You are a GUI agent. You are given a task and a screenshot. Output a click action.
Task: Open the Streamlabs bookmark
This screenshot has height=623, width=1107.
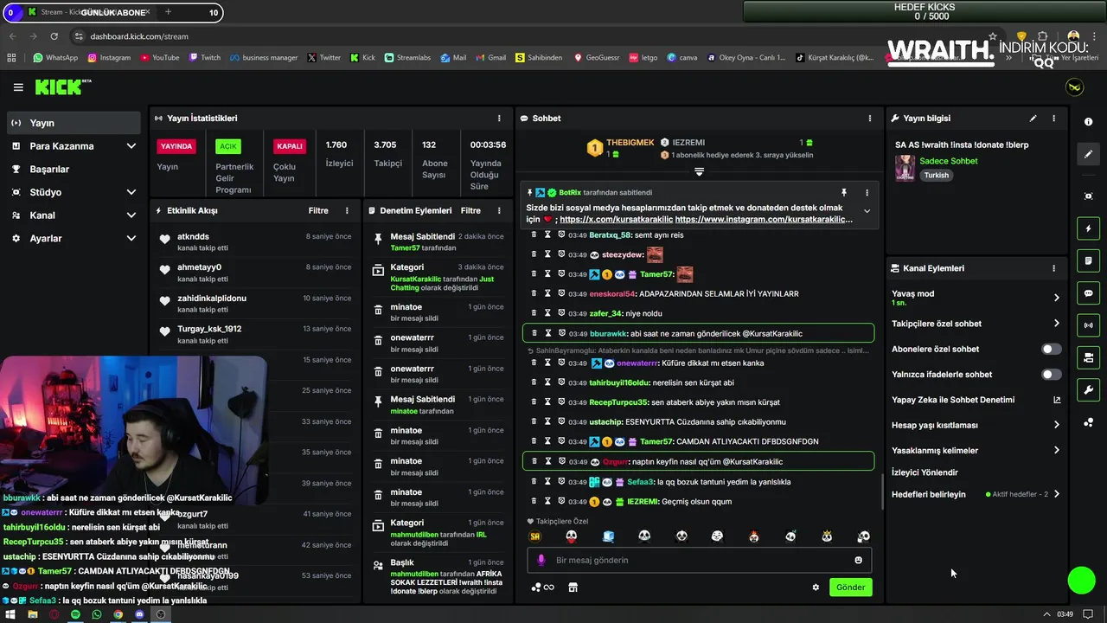406,58
